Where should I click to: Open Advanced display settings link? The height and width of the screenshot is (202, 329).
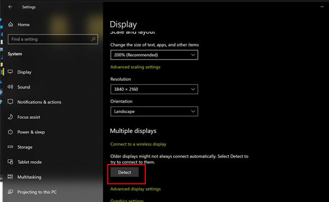[135, 189]
